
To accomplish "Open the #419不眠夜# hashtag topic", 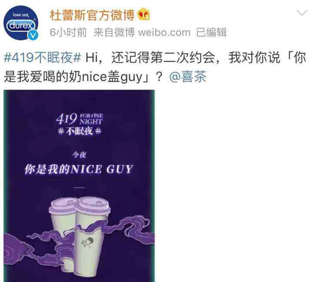I will (43, 57).
